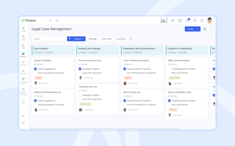Open the Robinson Environmental Law project
Viewport: 235px width, 146px height.
pyautogui.click(x=48, y=92)
